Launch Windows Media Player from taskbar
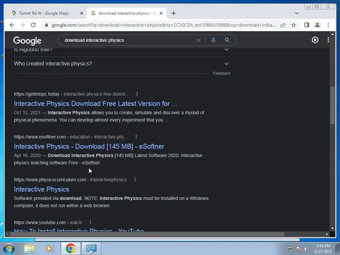Screen dimensions: 340x255 pyautogui.click(x=49, y=248)
